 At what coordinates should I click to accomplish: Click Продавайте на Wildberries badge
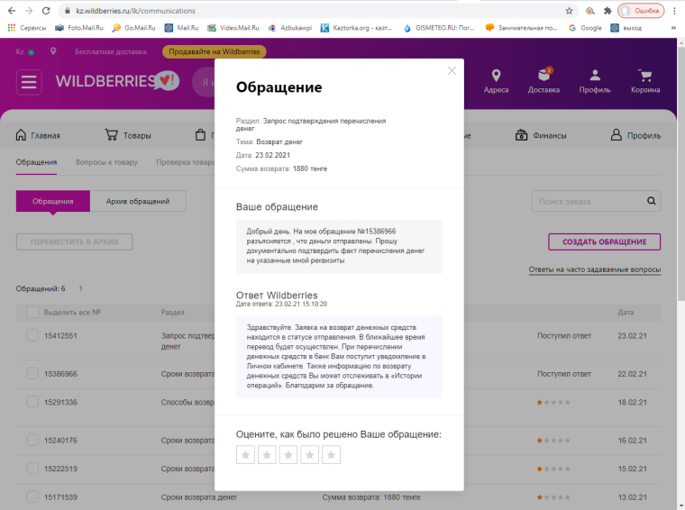click(x=215, y=51)
